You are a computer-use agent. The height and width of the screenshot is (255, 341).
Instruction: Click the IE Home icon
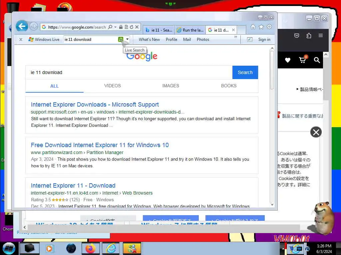point(253,27)
